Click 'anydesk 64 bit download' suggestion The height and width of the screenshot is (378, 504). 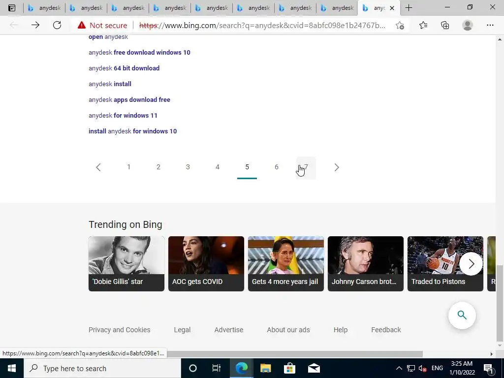click(x=124, y=68)
